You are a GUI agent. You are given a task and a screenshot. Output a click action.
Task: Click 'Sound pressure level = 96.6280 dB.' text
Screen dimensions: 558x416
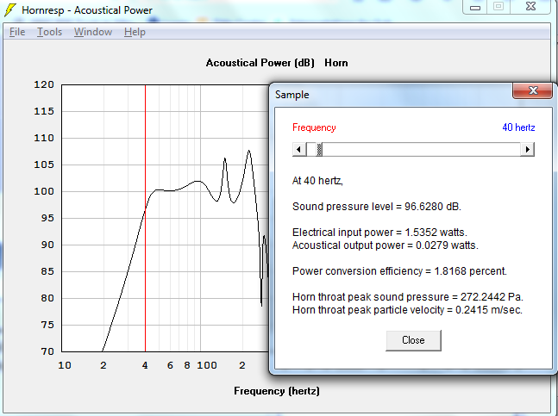[x=377, y=207]
